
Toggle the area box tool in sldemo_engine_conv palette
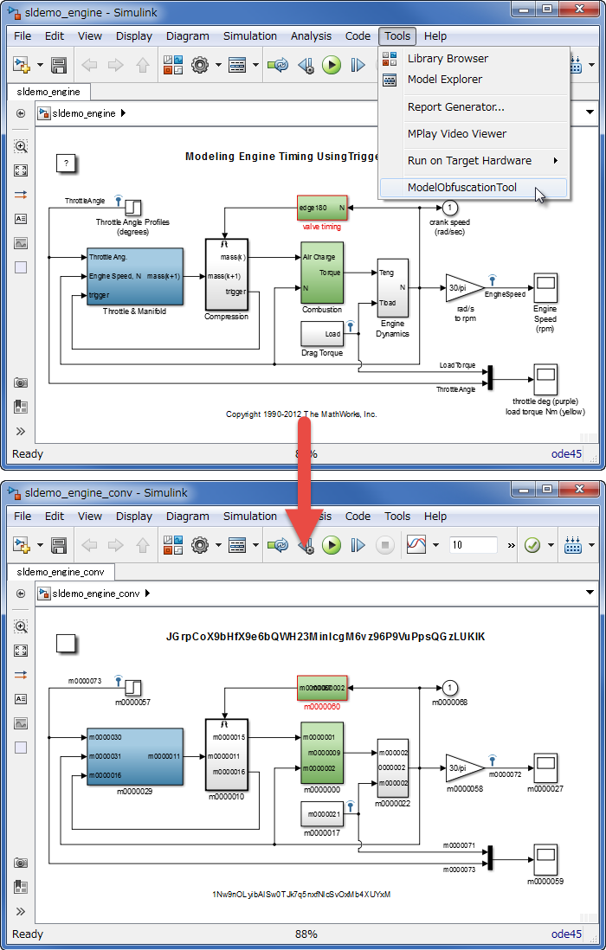(x=21, y=748)
